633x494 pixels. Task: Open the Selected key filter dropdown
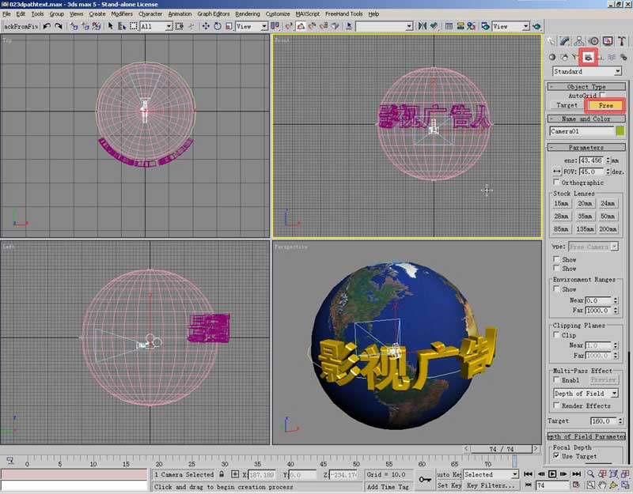coord(491,474)
